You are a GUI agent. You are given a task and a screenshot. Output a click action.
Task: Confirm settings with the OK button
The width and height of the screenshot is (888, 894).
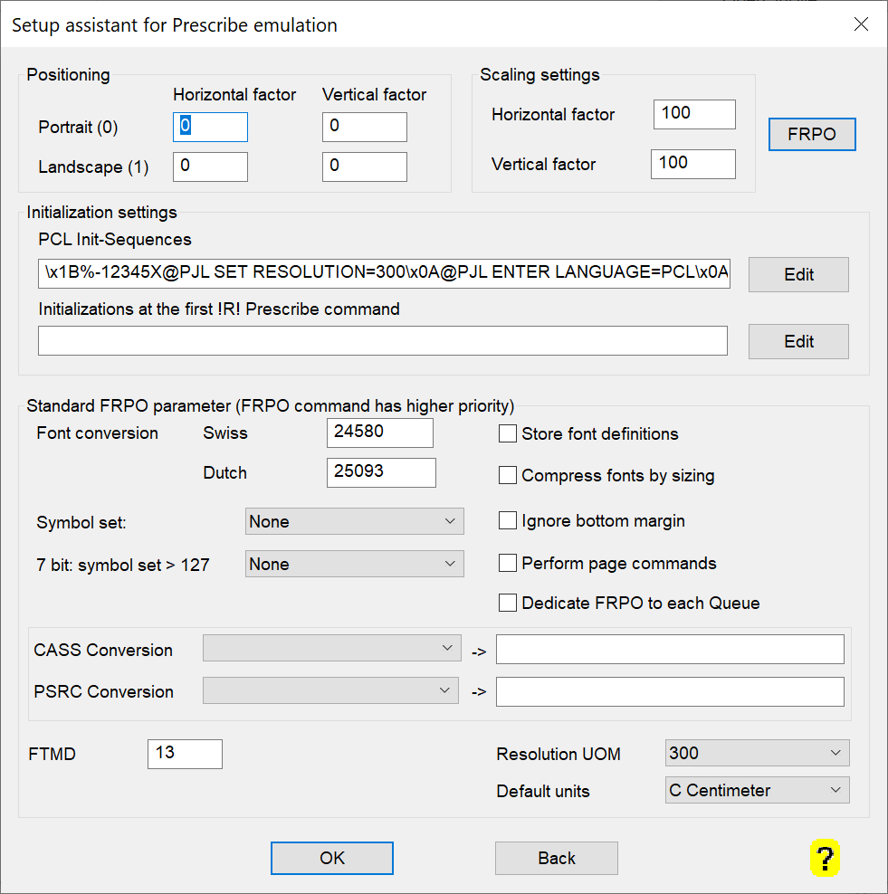coord(332,858)
